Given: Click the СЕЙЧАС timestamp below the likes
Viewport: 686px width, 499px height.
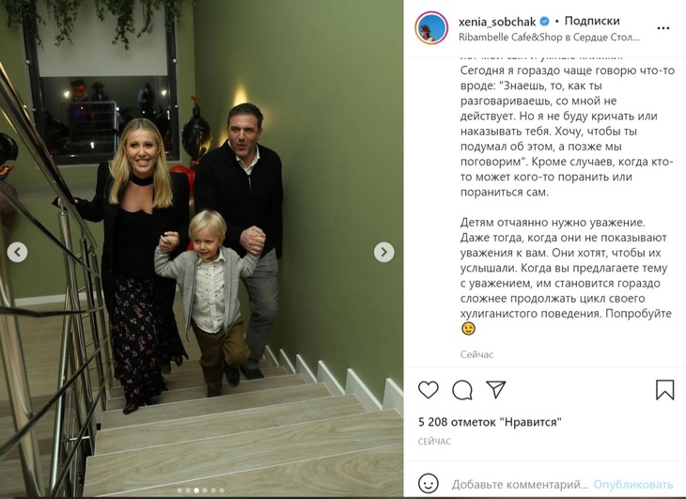Looking at the screenshot, I should tap(434, 442).
